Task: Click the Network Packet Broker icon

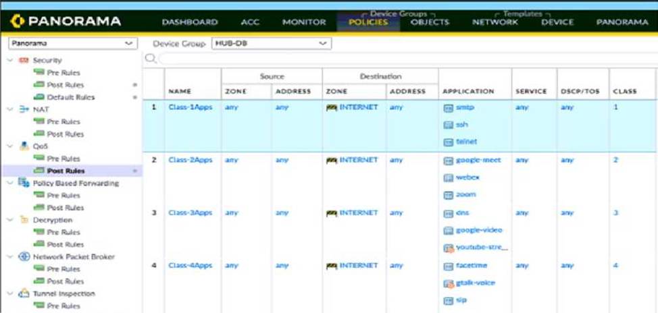Action: click(x=24, y=257)
